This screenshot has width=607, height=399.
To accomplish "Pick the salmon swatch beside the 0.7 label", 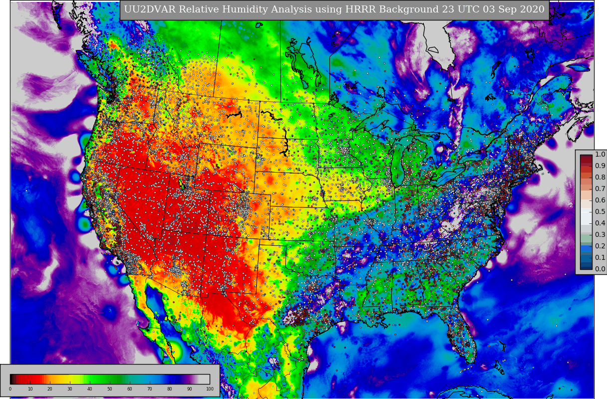I will 586,188.
